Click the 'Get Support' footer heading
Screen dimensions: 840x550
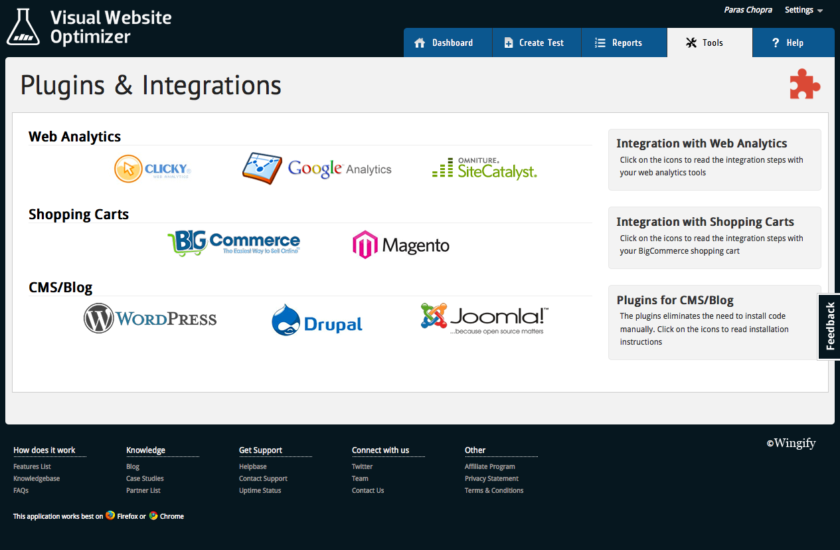pos(261,450)
